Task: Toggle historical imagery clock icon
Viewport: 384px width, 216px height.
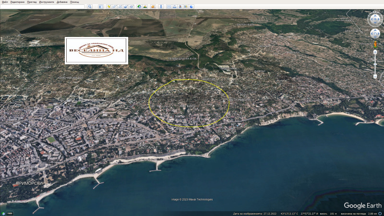Action: click(x=139, y=7)
